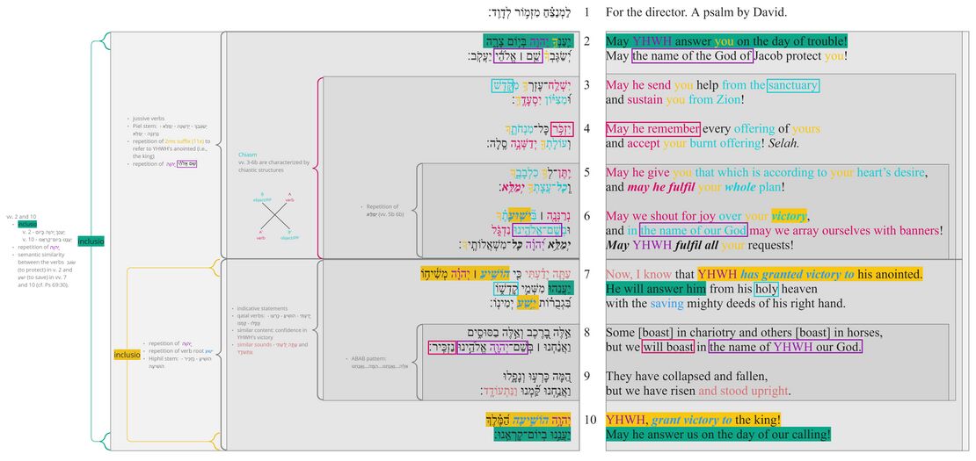Click green-highlighted 'He will answer him'
Image resolution: width=976 pixels, height=461 pixels.
[656, 289]
